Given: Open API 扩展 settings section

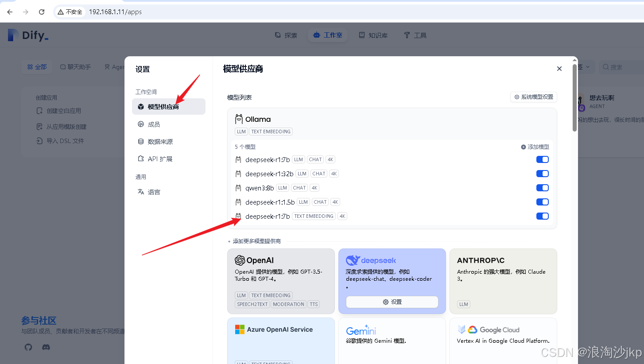Looking at the screenshot, I should click(169, 159).
